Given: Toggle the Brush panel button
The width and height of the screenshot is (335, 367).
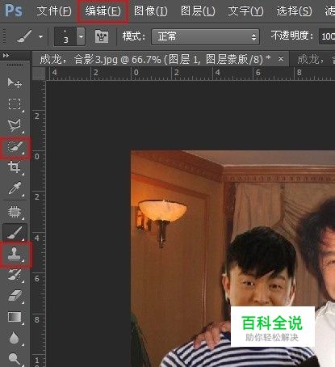Looking at the screenshot, I should pos(102,36).
